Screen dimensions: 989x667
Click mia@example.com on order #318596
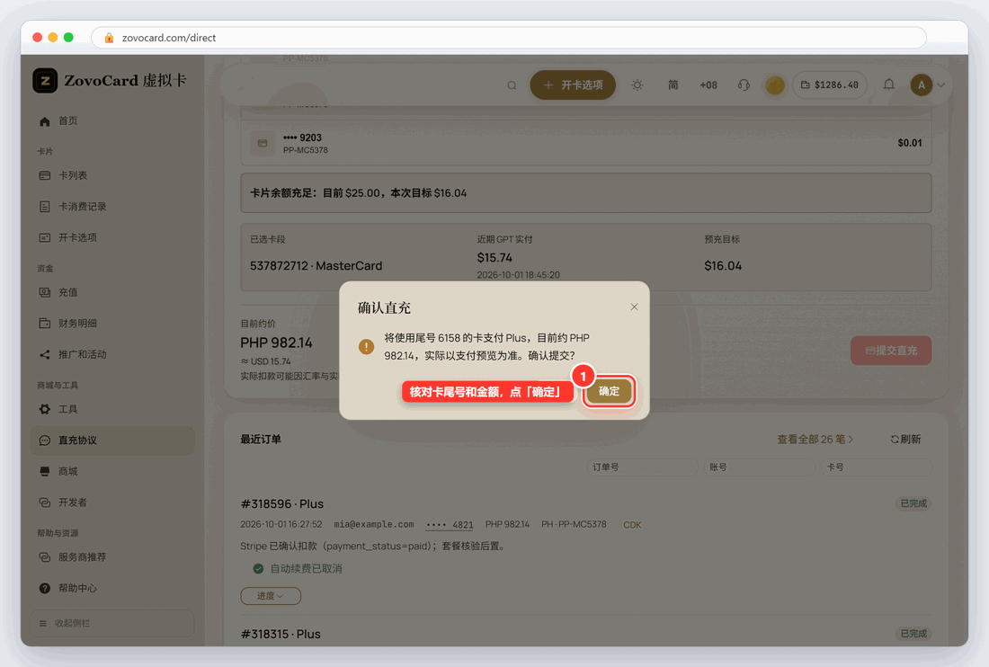[373, 525]
